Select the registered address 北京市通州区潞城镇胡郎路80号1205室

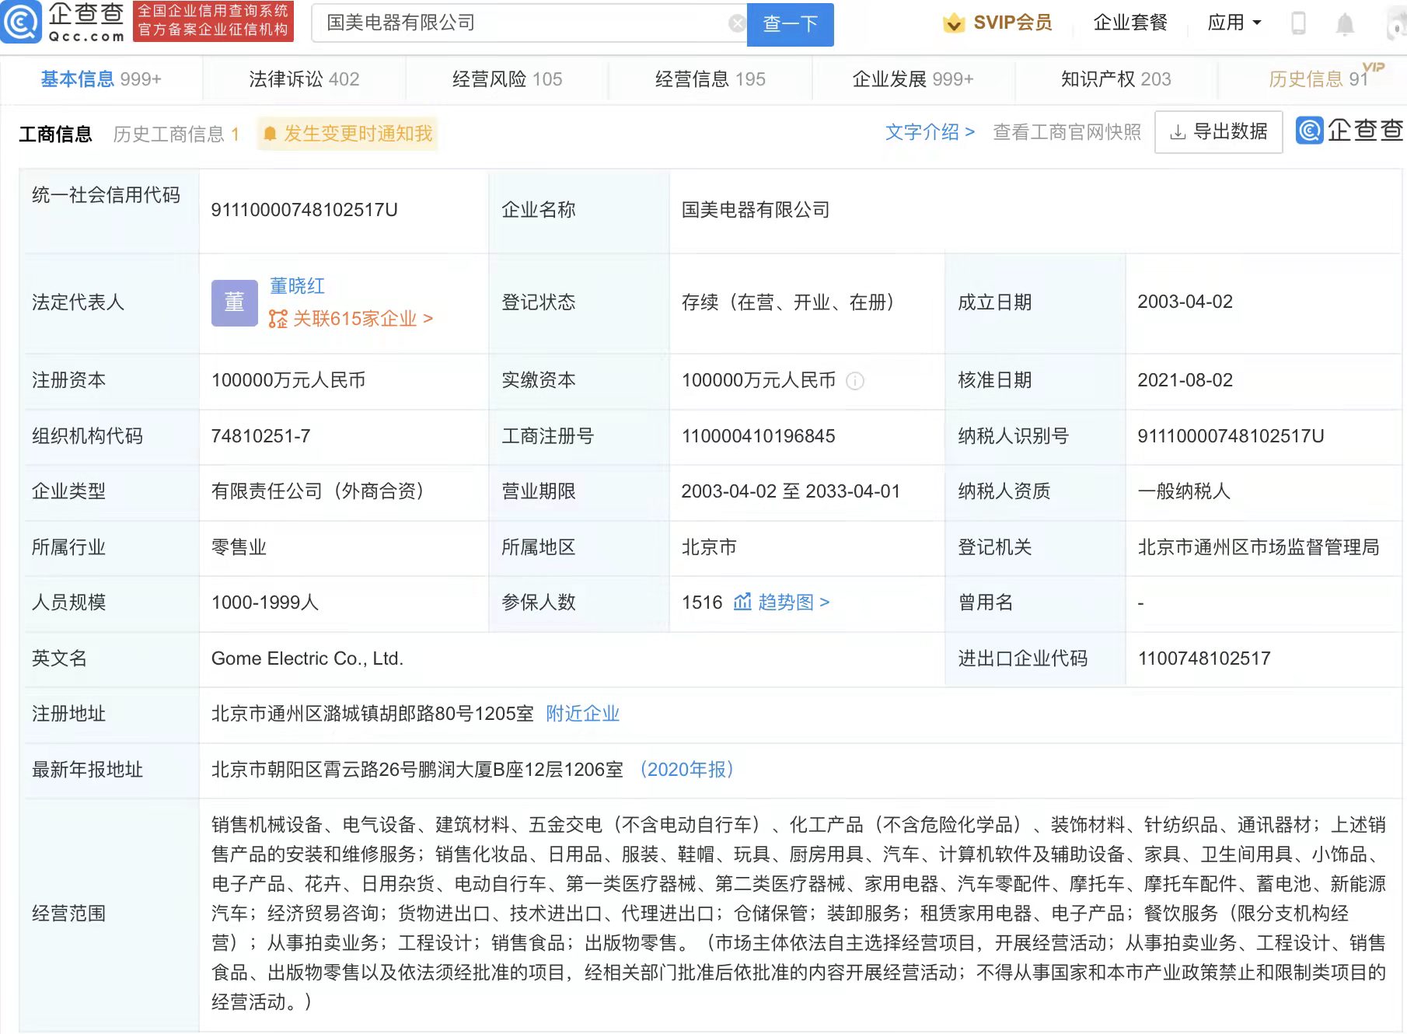pyautogui.click(x=372, y=714)
